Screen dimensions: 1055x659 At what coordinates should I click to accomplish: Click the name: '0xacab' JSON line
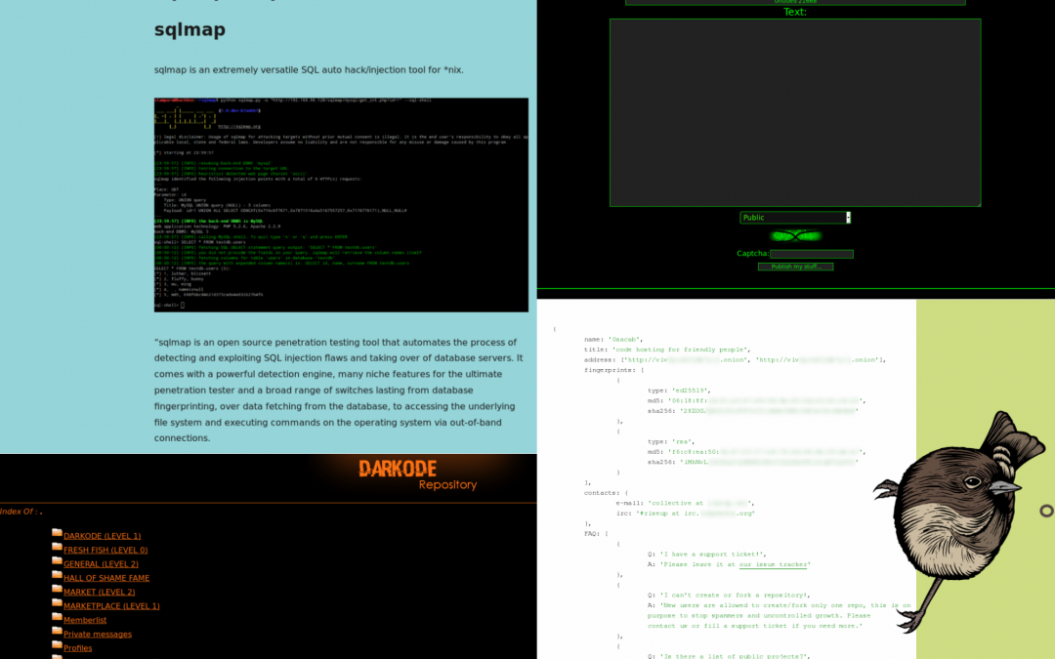coord(612,340)
